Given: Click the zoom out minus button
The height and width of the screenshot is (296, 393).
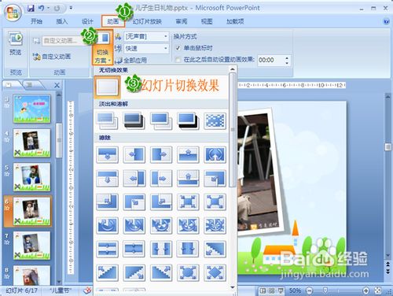Looking at the screenshot, I should point(310,290).
